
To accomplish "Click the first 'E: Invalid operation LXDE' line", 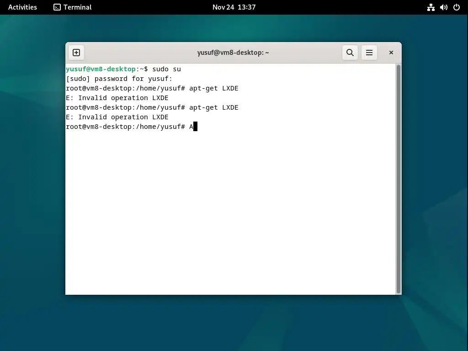I will (x=117, y=98).
